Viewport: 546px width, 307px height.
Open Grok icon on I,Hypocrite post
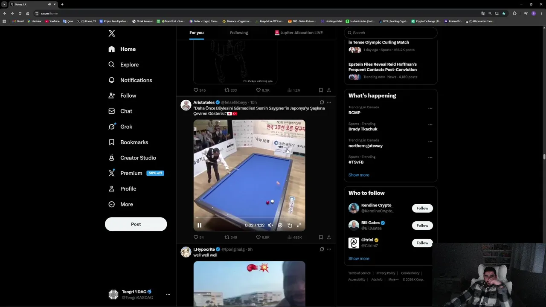[x=322, y=249]
